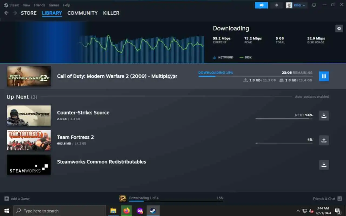Click the Counter-Strike: Source thumbnail
The height and width of the screenshot is (216, 346).
pos(29,116)
